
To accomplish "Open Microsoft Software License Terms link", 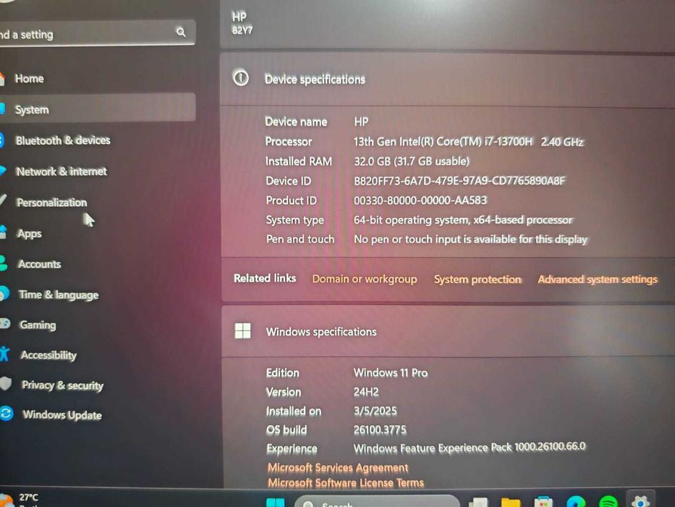I will pos(346,483).
